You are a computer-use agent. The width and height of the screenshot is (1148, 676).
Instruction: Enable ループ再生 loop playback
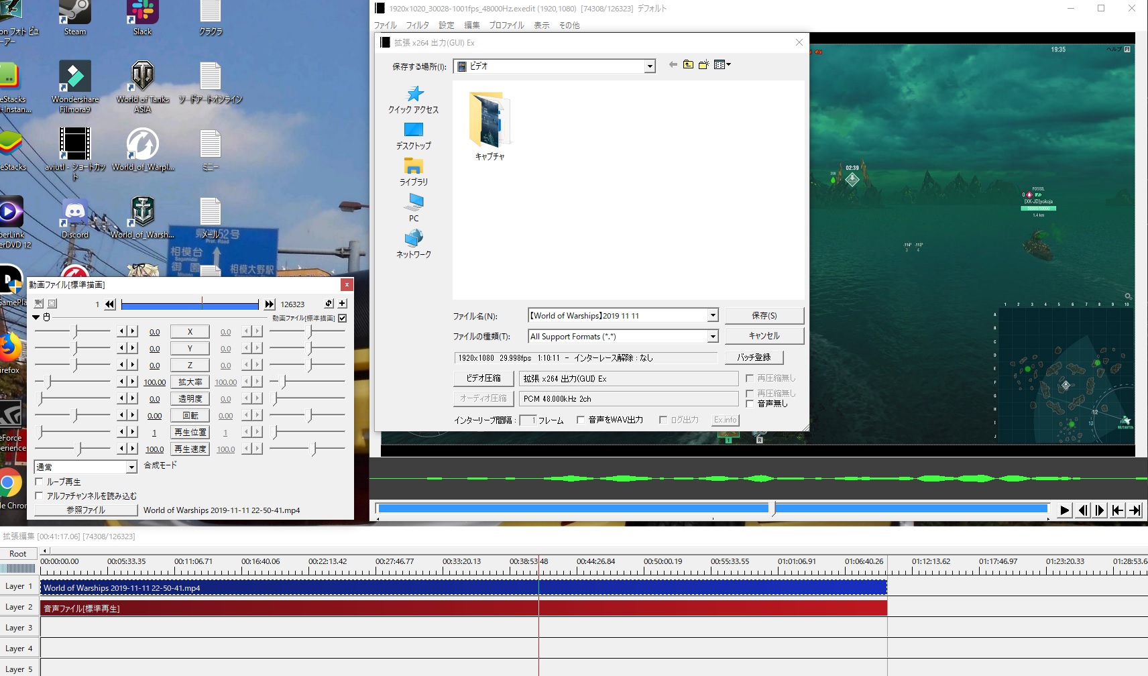pyautogui.click(x=39, y=482)
